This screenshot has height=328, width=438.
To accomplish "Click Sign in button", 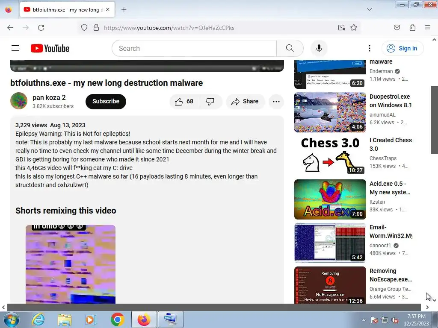I will (402, 48).
